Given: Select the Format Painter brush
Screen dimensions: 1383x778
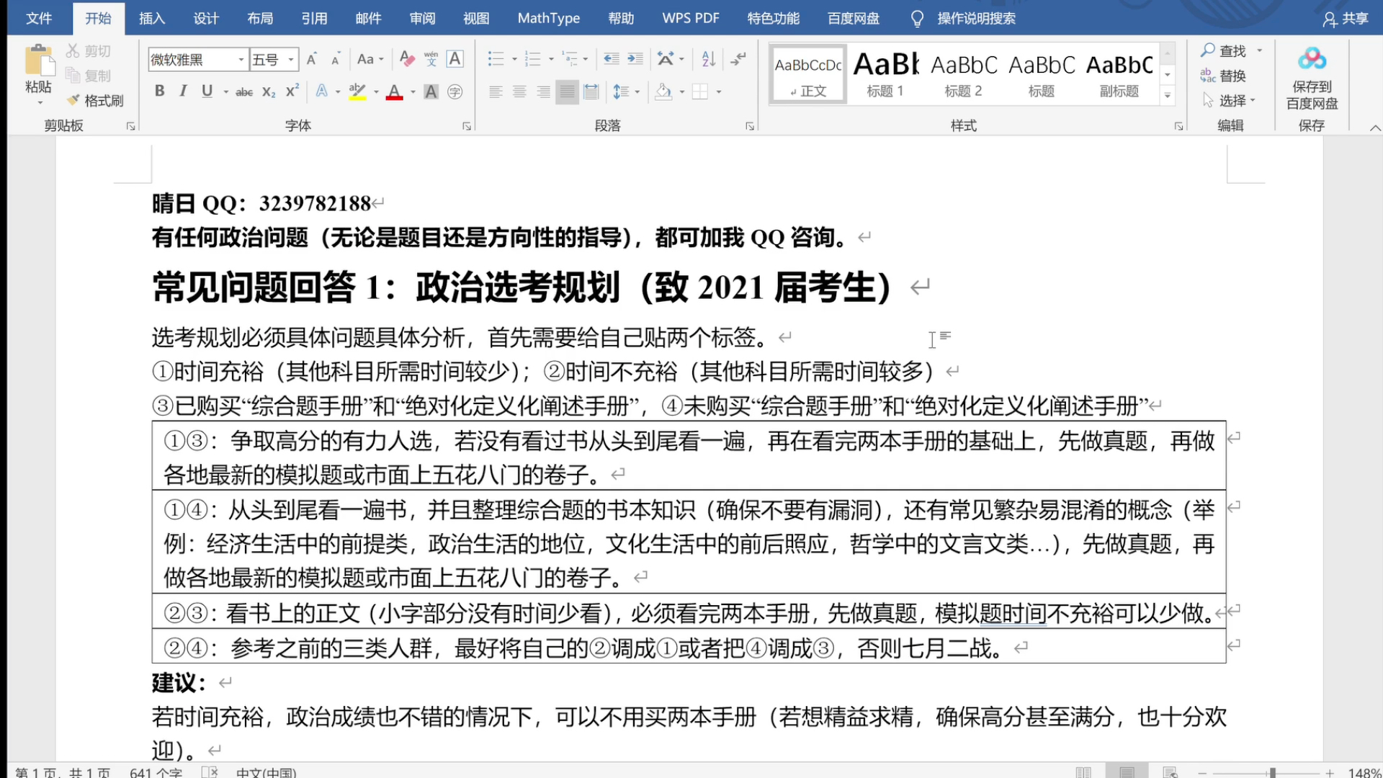Looking at the screenshot, I should pos(73,100).
